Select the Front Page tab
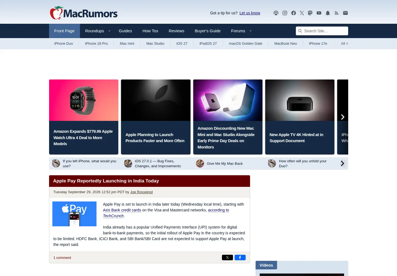This screenshot has width=397, height=276. (65, 31)
